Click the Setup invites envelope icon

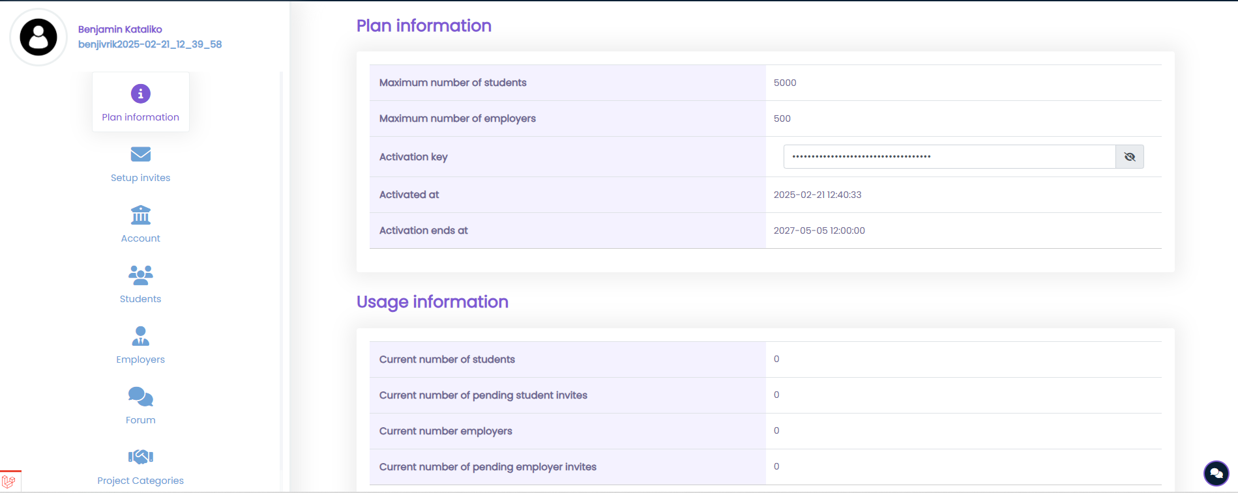click(x=141, y=154)
